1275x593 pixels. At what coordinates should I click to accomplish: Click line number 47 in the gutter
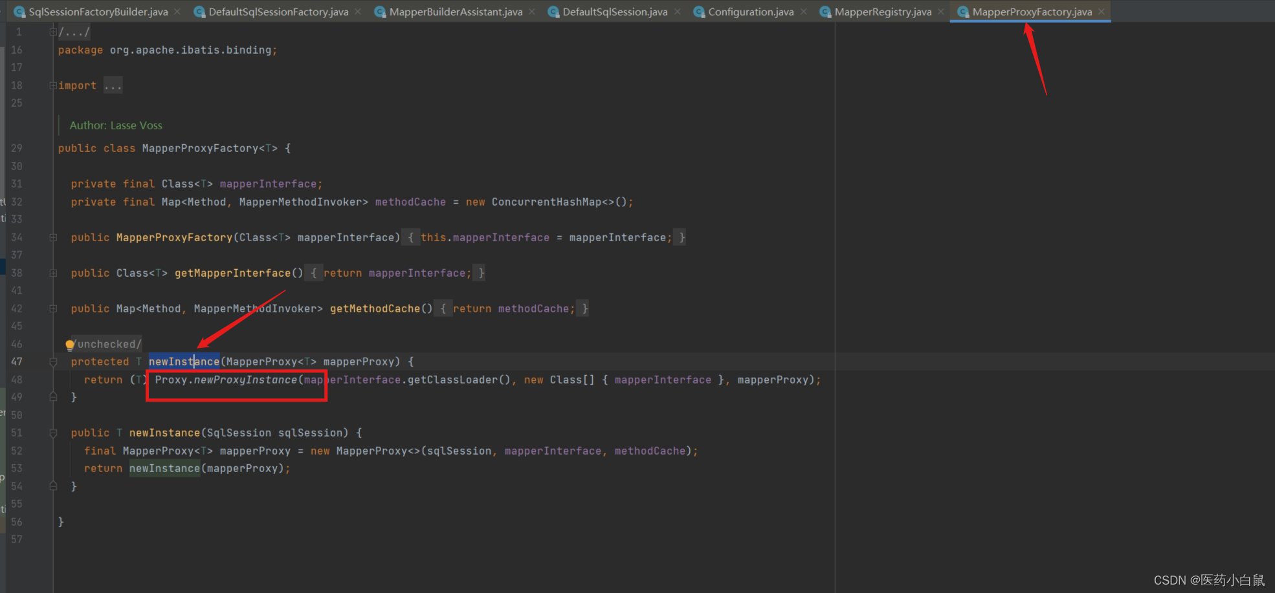click(x=17, y=361)
